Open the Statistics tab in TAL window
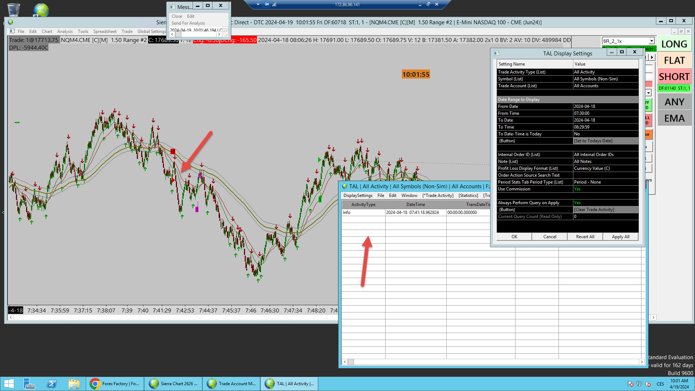695x391 pixels. [468, 195]
